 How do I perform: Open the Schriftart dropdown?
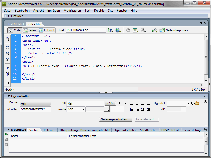click(x=35, y=109)
